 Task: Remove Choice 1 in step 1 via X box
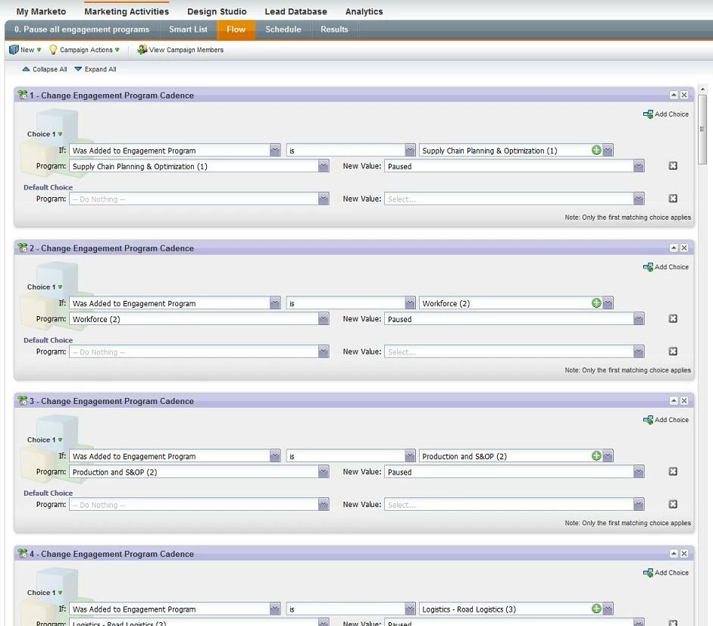tap(673, 166)
